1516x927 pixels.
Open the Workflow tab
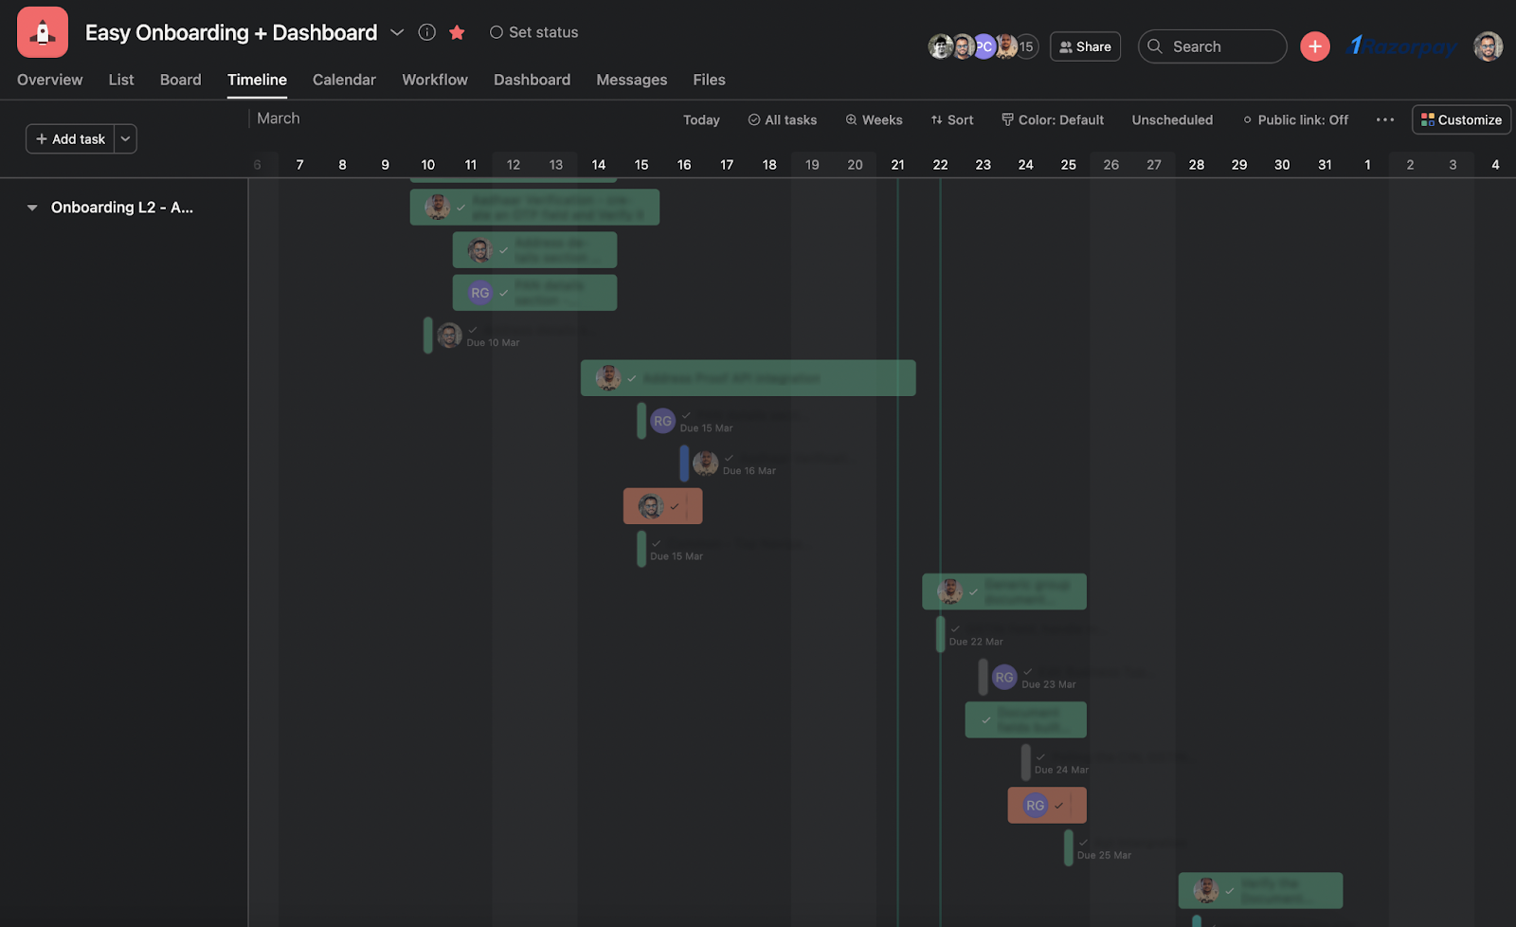435,80
